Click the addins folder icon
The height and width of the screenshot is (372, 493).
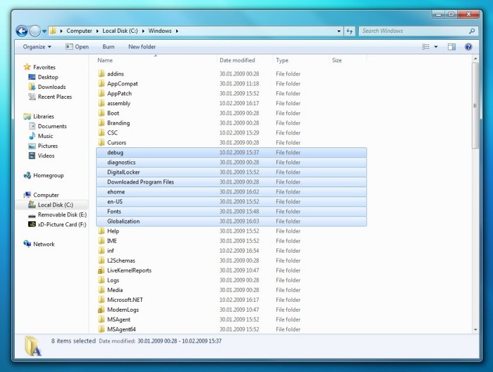click(x=101, y=74)
